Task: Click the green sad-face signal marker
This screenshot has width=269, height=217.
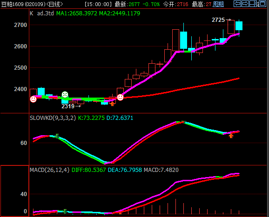Action: (65, 94)
